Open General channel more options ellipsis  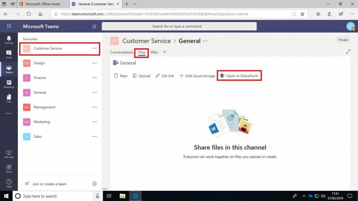205,41
